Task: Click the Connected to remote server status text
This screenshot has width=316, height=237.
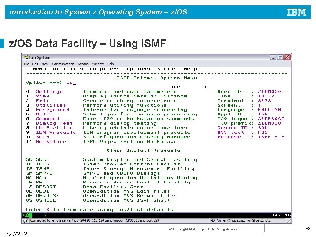Action: pos(94,220)
